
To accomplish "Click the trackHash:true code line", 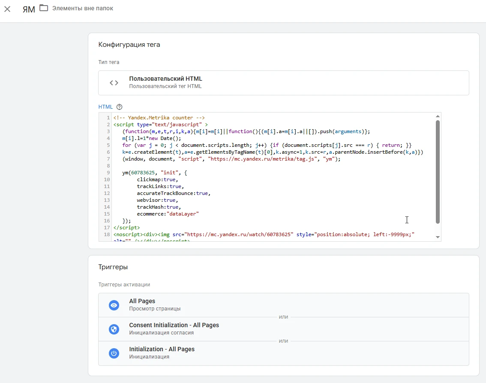I will pyautogui.click(x=159, y=207).
